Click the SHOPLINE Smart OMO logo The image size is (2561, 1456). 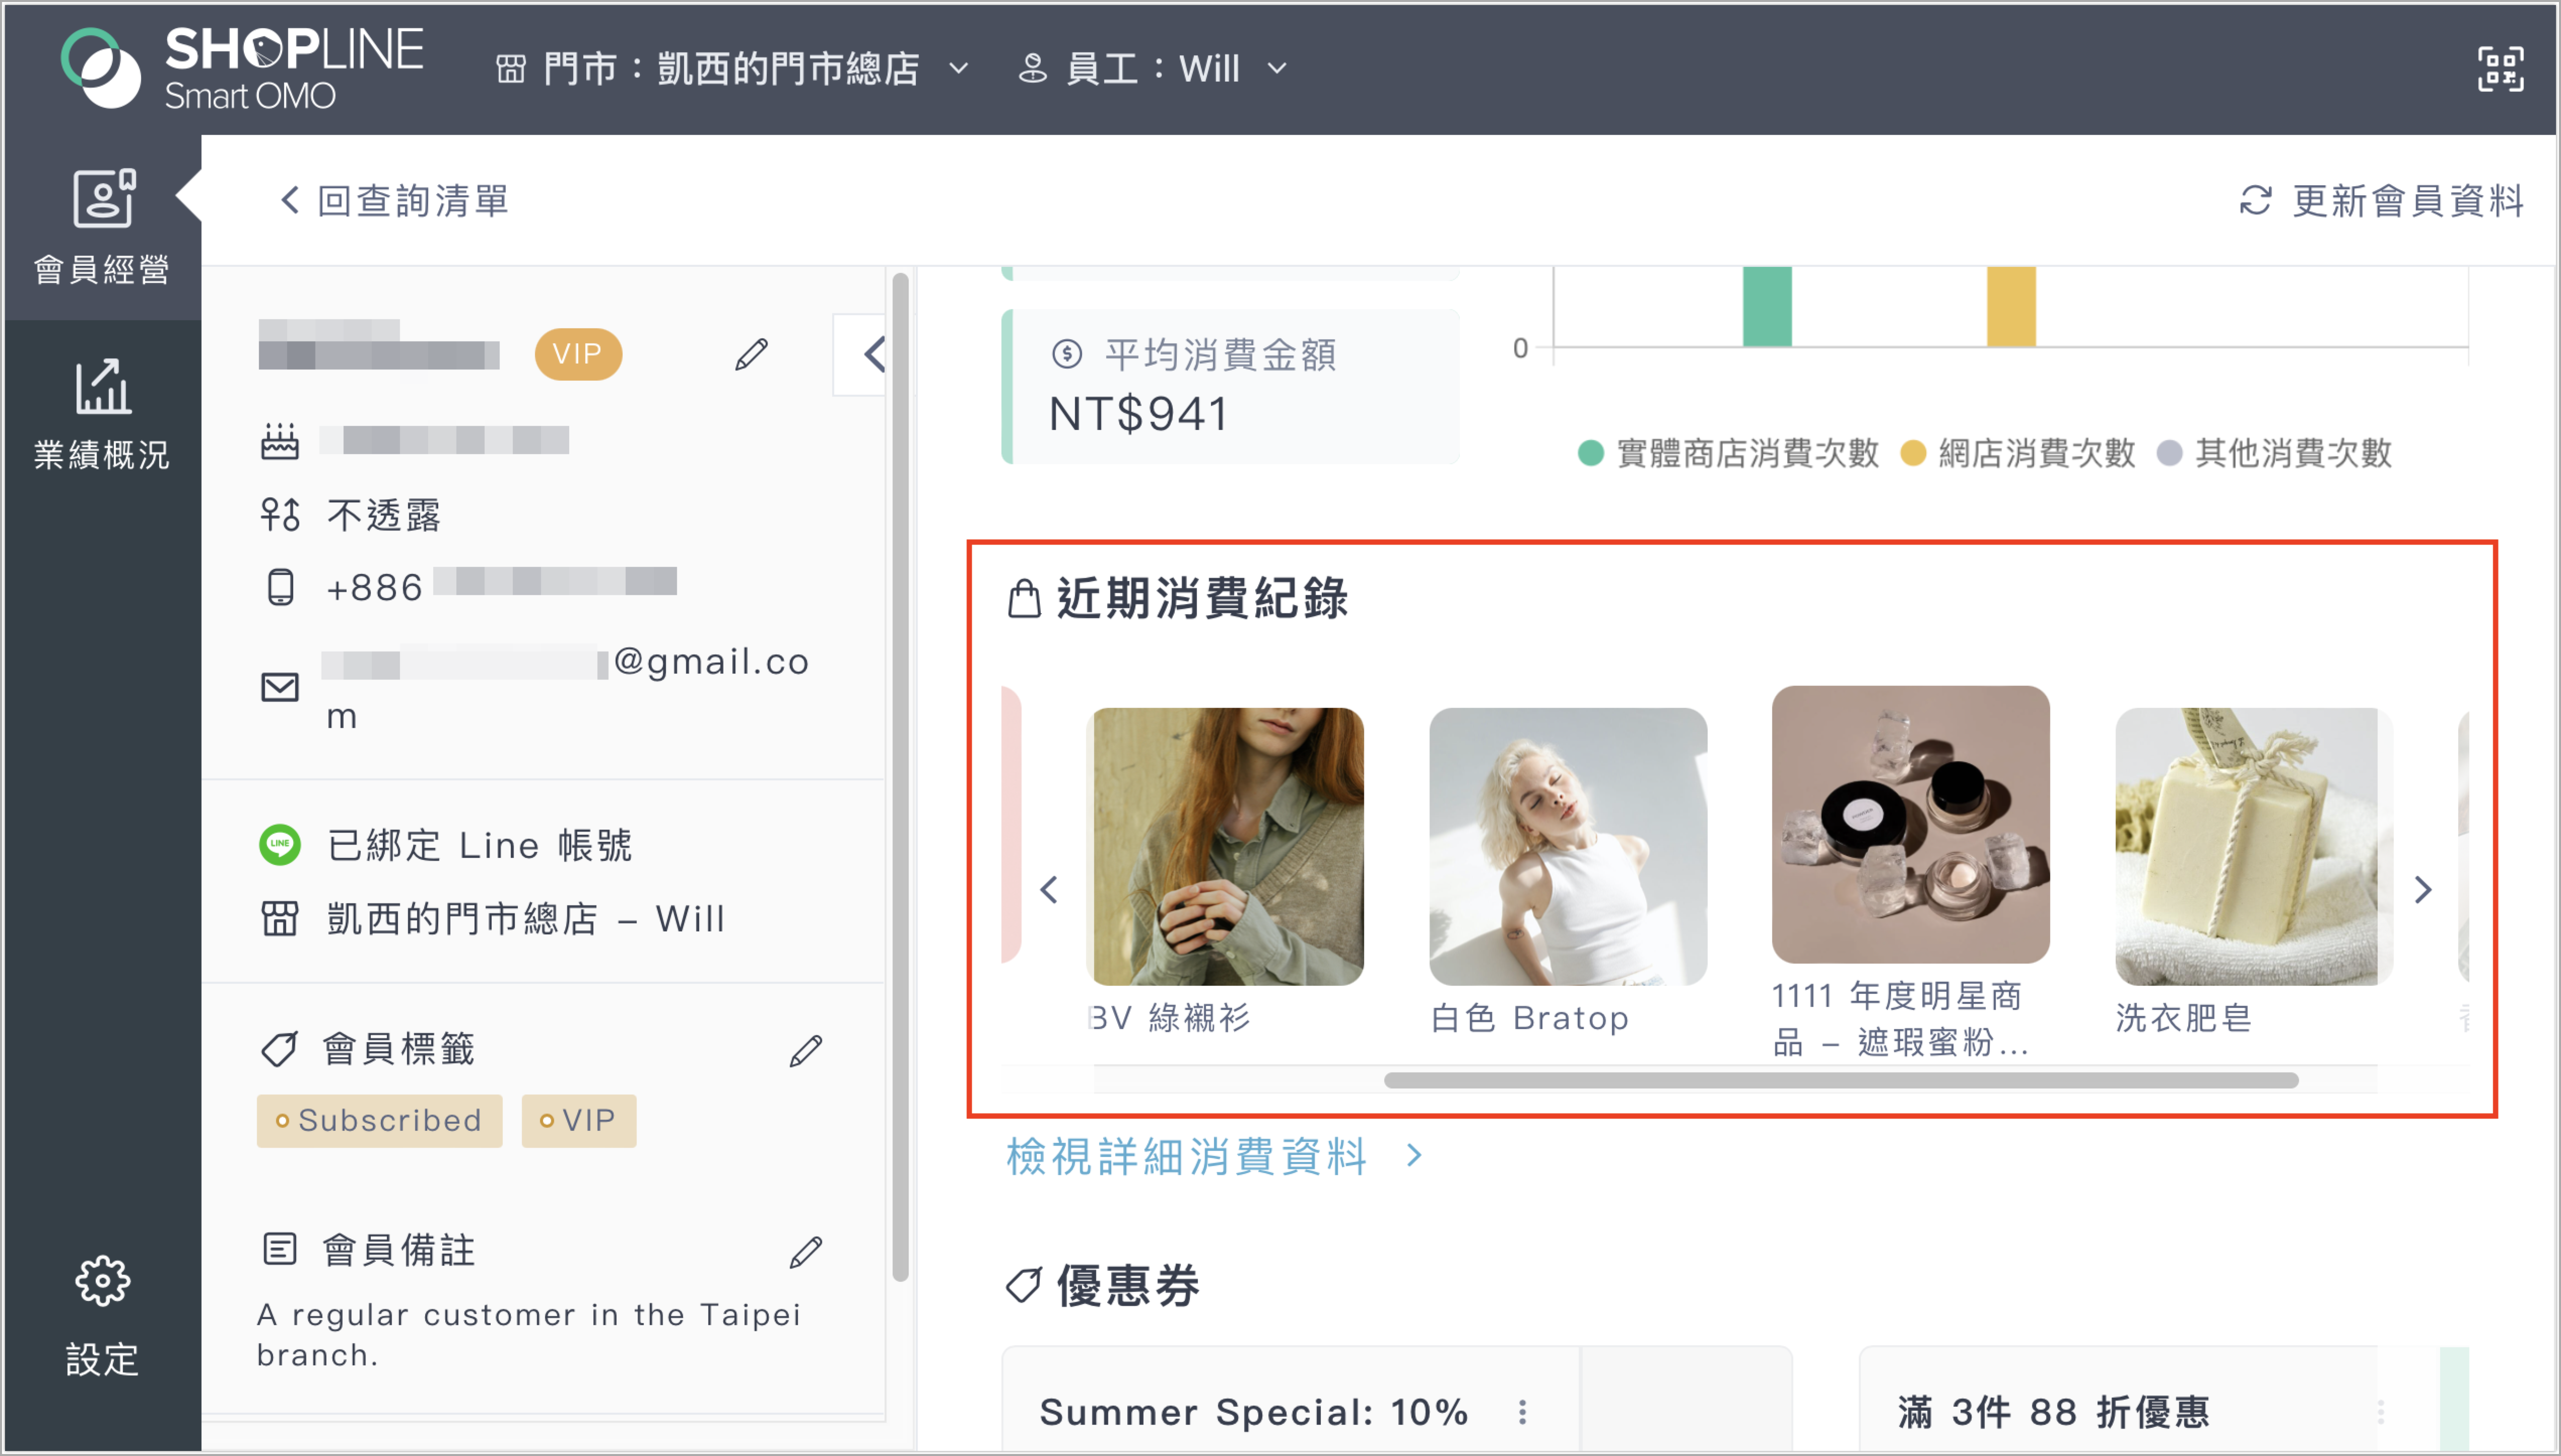[242, 67]
